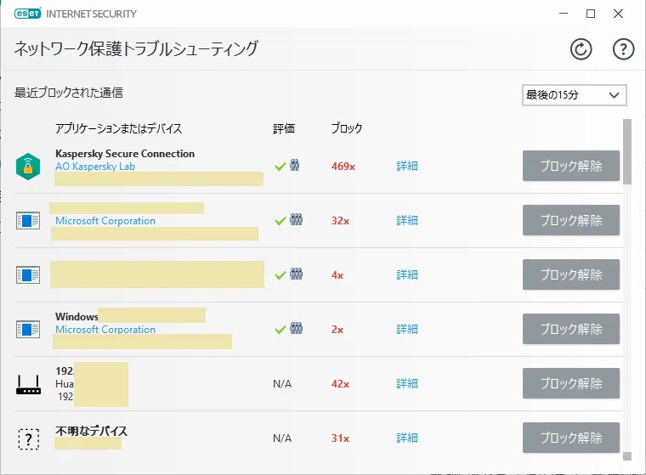
Task: Click the users reputation icon in the 32x row
Action: point(296,219)
